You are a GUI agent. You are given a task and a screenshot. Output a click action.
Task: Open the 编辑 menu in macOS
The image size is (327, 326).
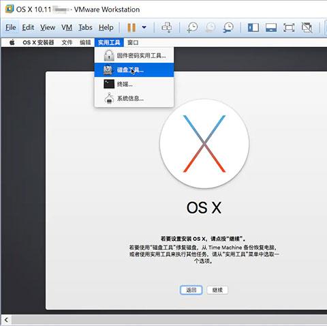click(x=85, y=42)
